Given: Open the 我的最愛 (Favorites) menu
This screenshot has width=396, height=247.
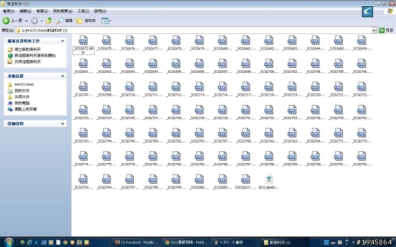Looking at the screenshot, I should point(62,11).
